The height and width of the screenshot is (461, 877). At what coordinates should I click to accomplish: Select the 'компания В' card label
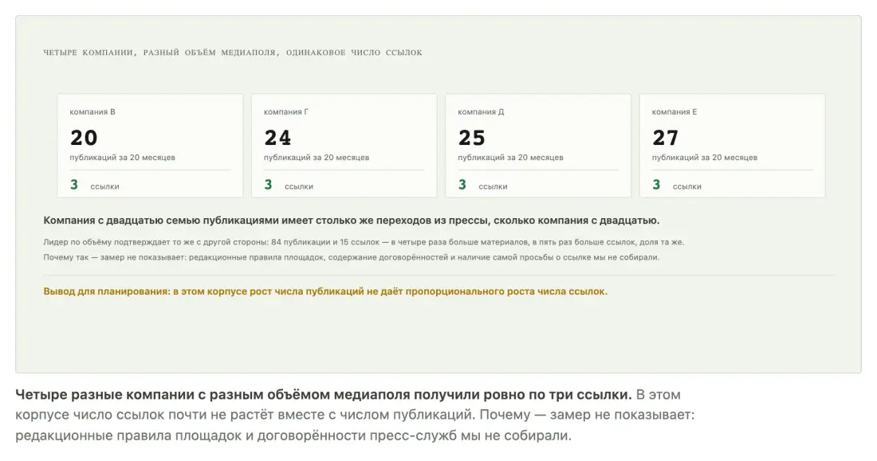92,111
